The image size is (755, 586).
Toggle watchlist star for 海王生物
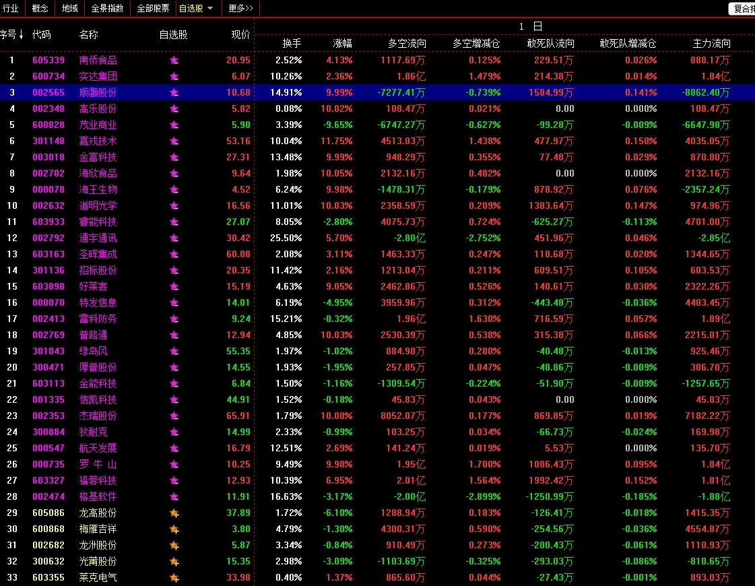[x=174, y=190]
